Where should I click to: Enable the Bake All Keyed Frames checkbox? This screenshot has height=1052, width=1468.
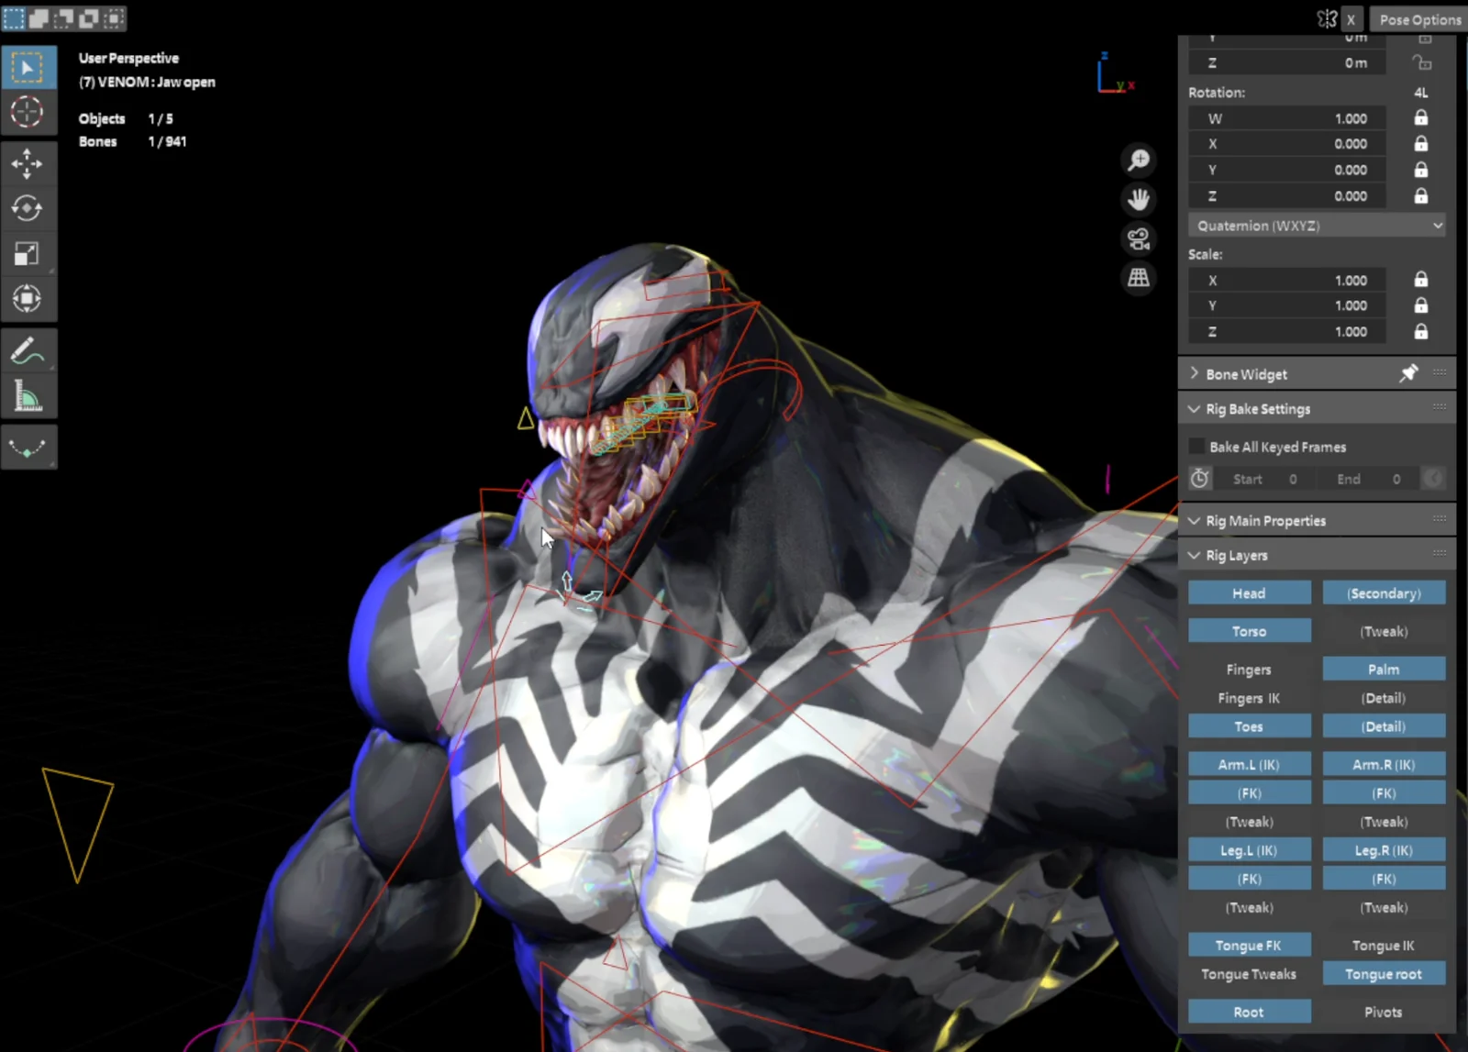point(1196,446)
